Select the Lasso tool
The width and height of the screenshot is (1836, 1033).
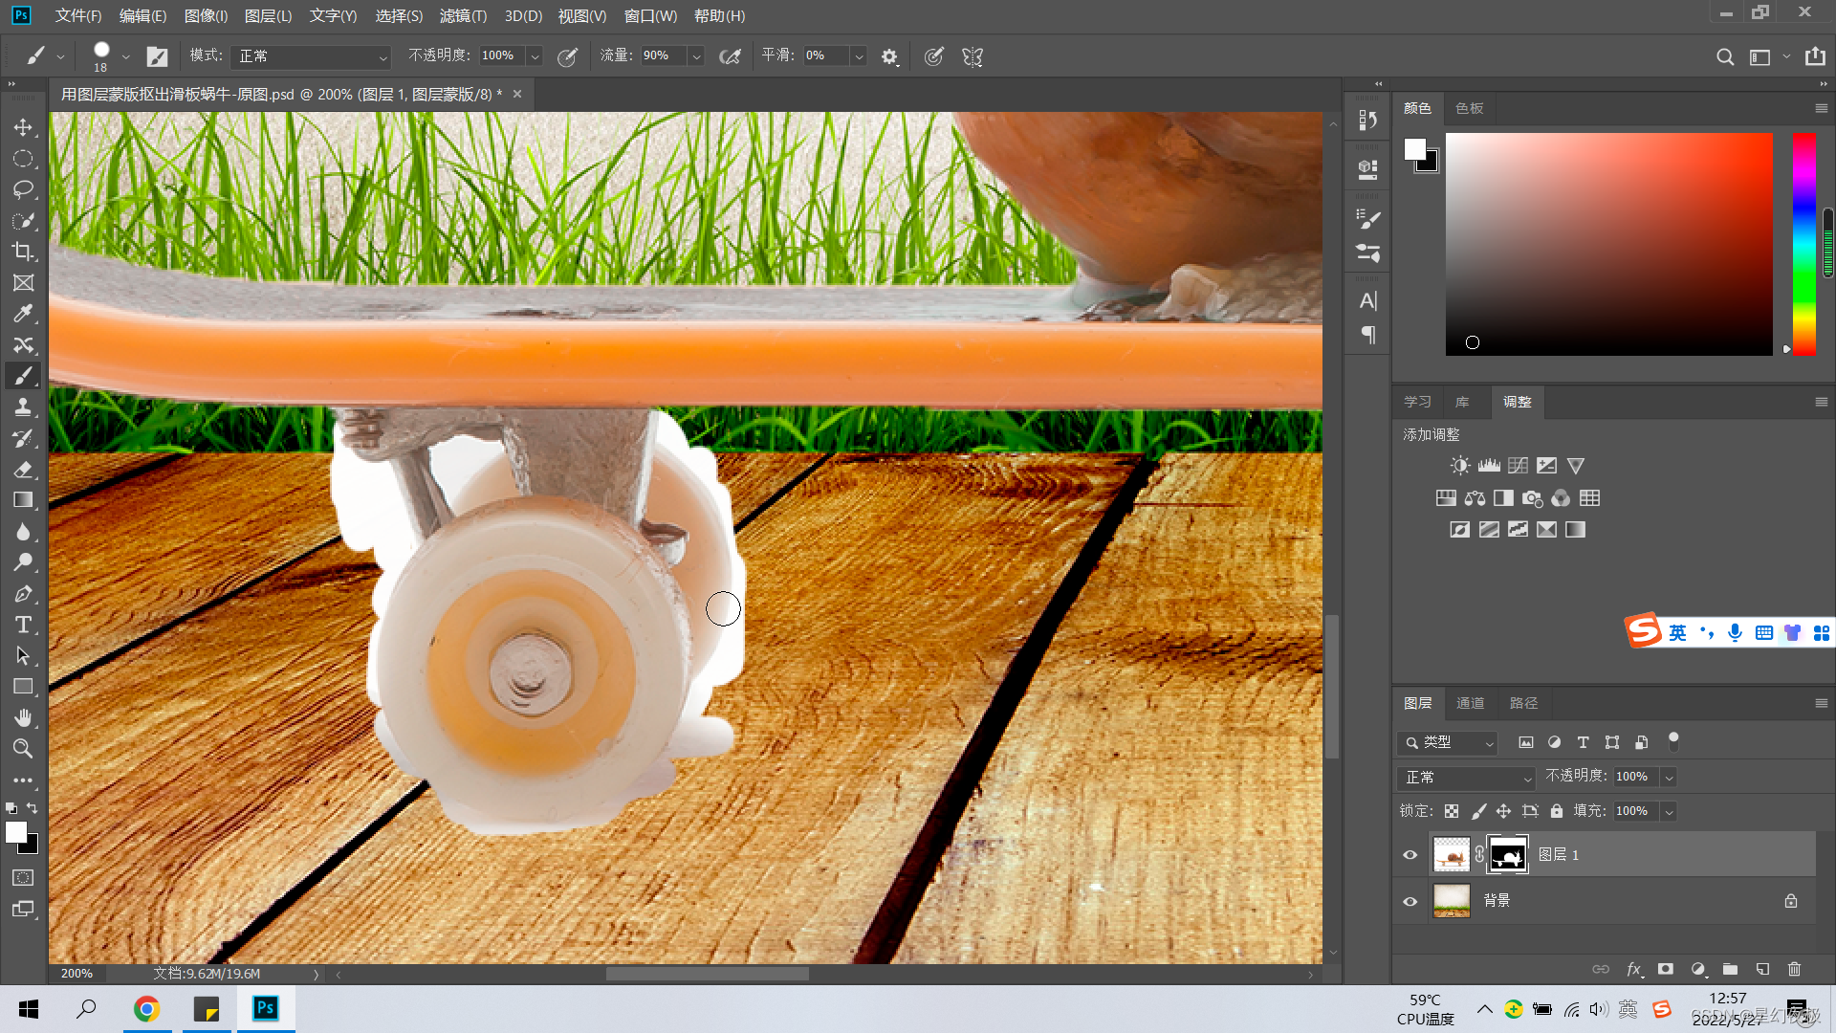23,189
